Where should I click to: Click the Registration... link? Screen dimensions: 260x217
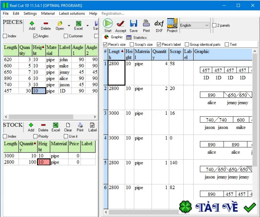(x=113, y=13)
